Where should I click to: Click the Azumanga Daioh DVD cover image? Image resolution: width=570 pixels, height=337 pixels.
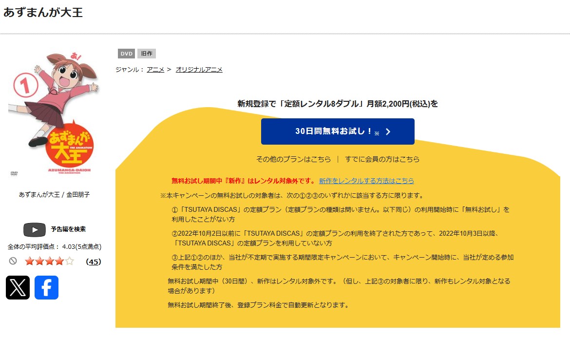point(54,114)
